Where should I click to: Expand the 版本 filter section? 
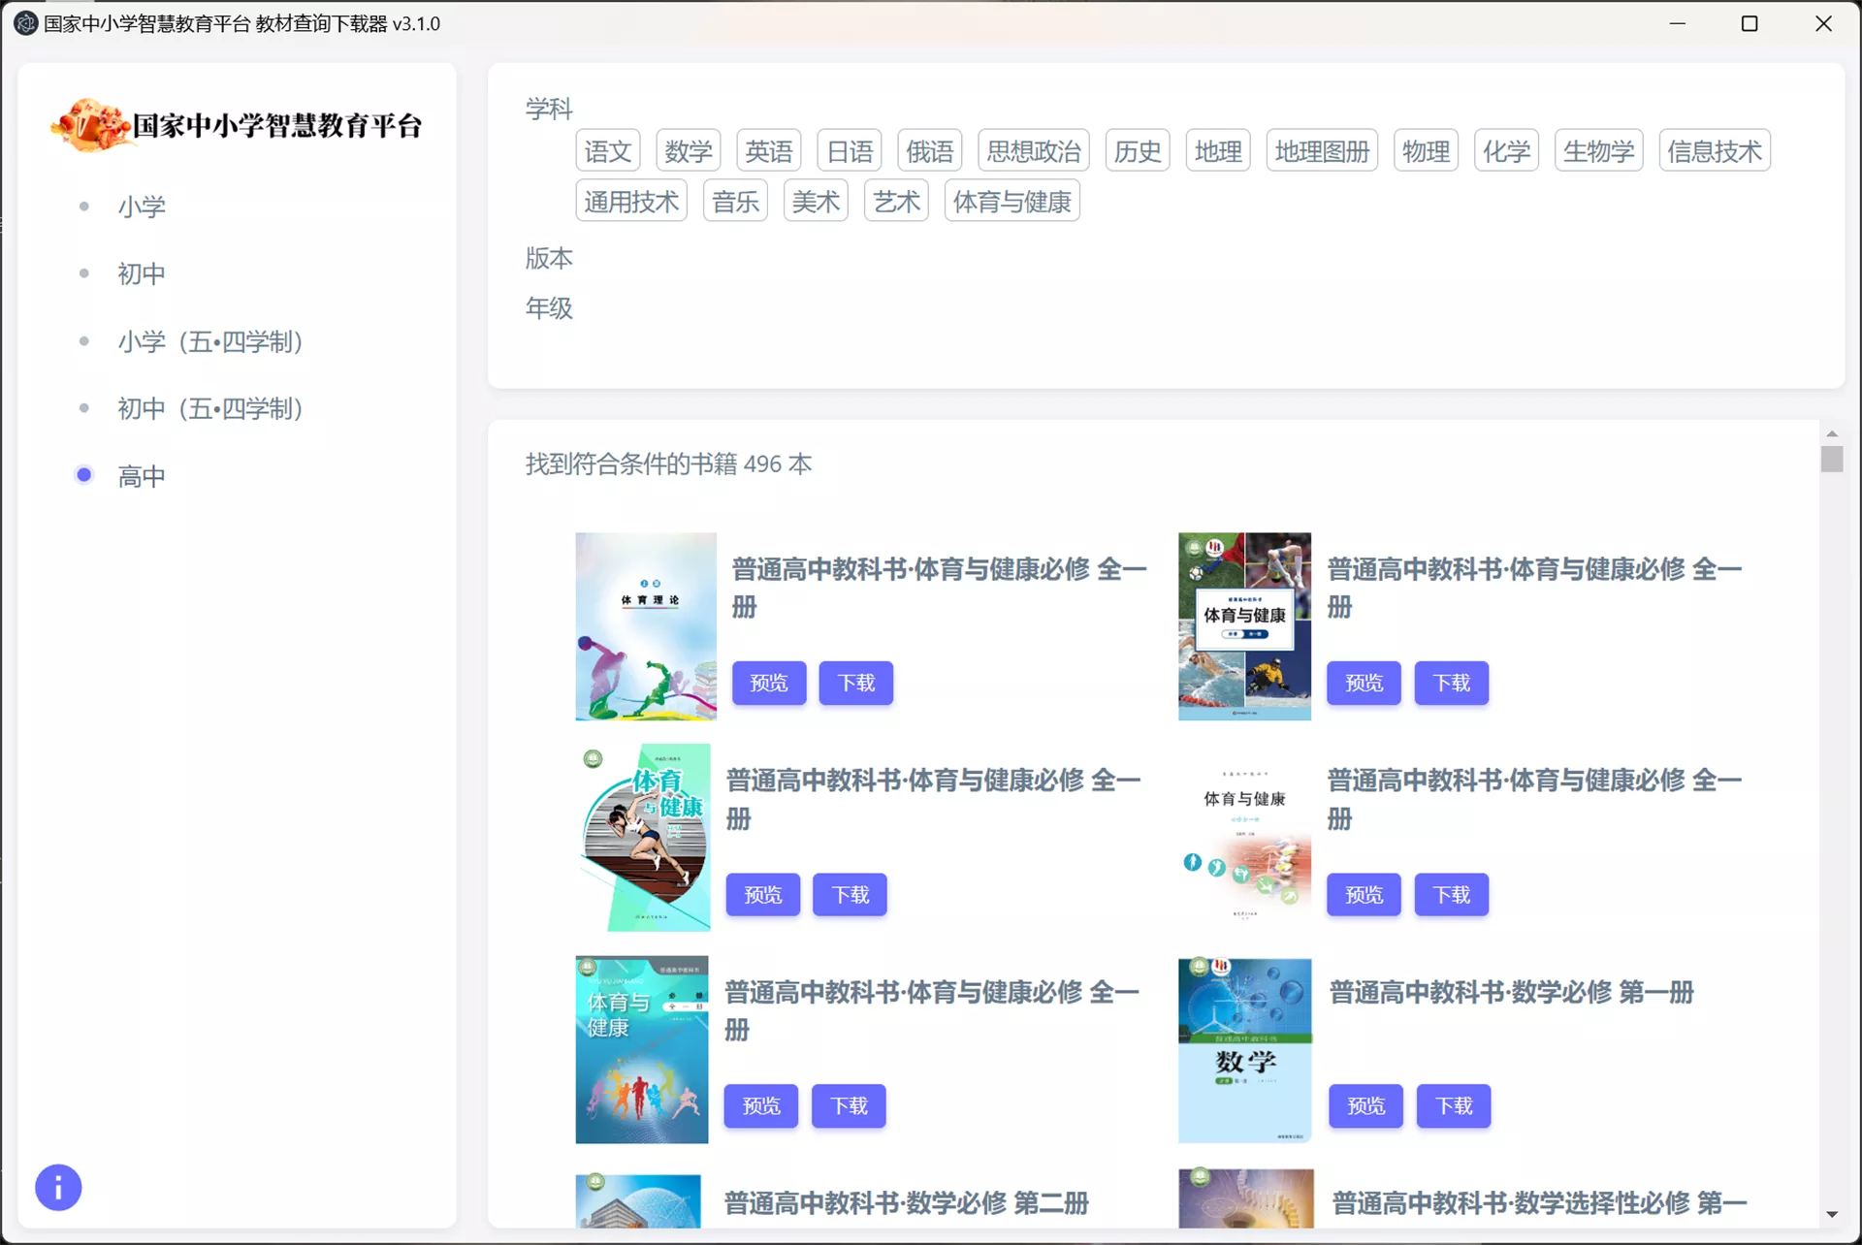(549, 259)
